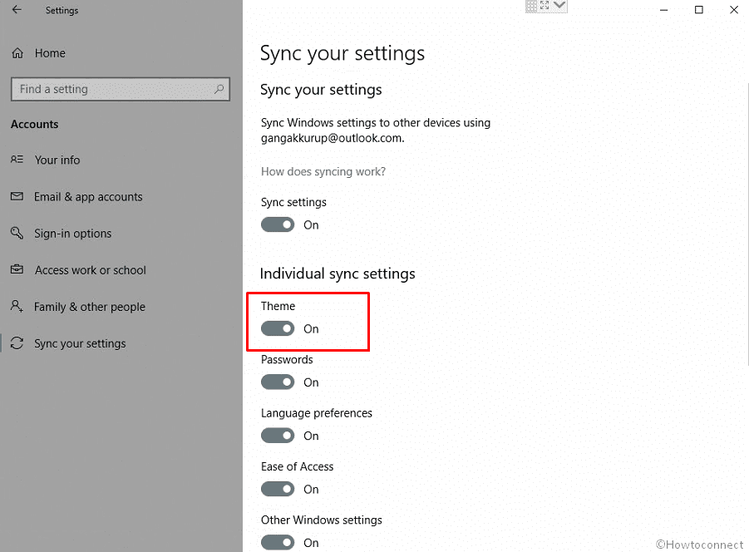Viewport: 749px width, 552px height.
Task: Click the Home house icon
Action: [17, 52]
